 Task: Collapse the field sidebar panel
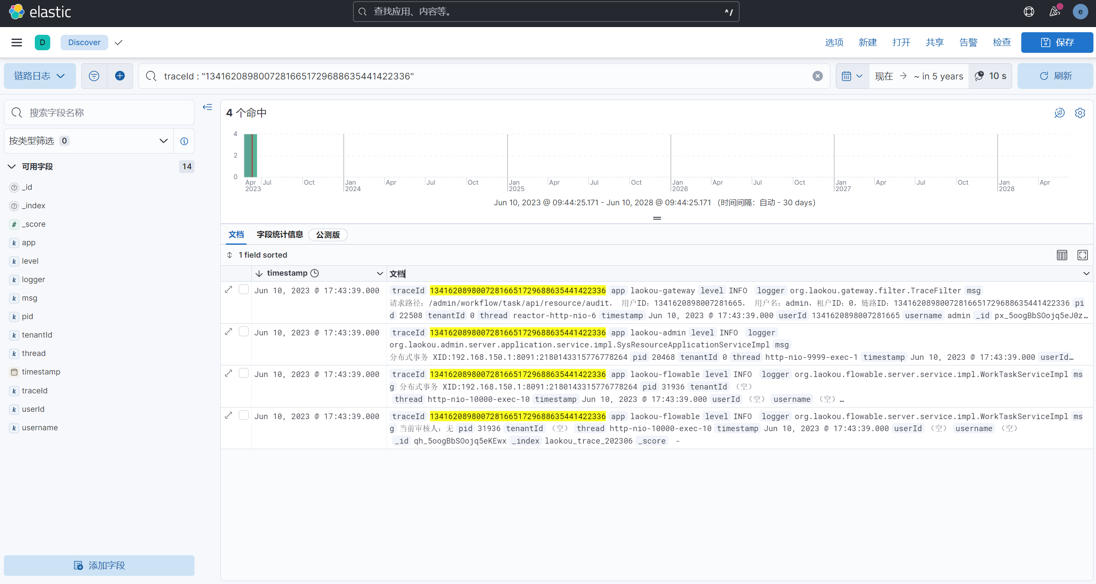tap(207, 107)
